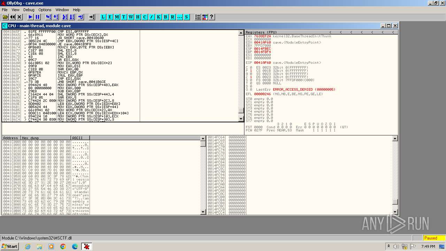446x251 pixels.
Task: Open the View menu
Action: coord(15,10)
